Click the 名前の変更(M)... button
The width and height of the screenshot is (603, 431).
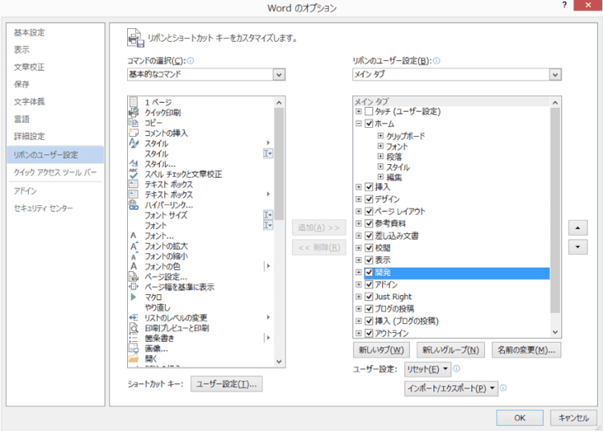[x=526, y=350]
